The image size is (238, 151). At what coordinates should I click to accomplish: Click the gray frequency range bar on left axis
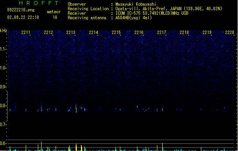coord(7,106)
